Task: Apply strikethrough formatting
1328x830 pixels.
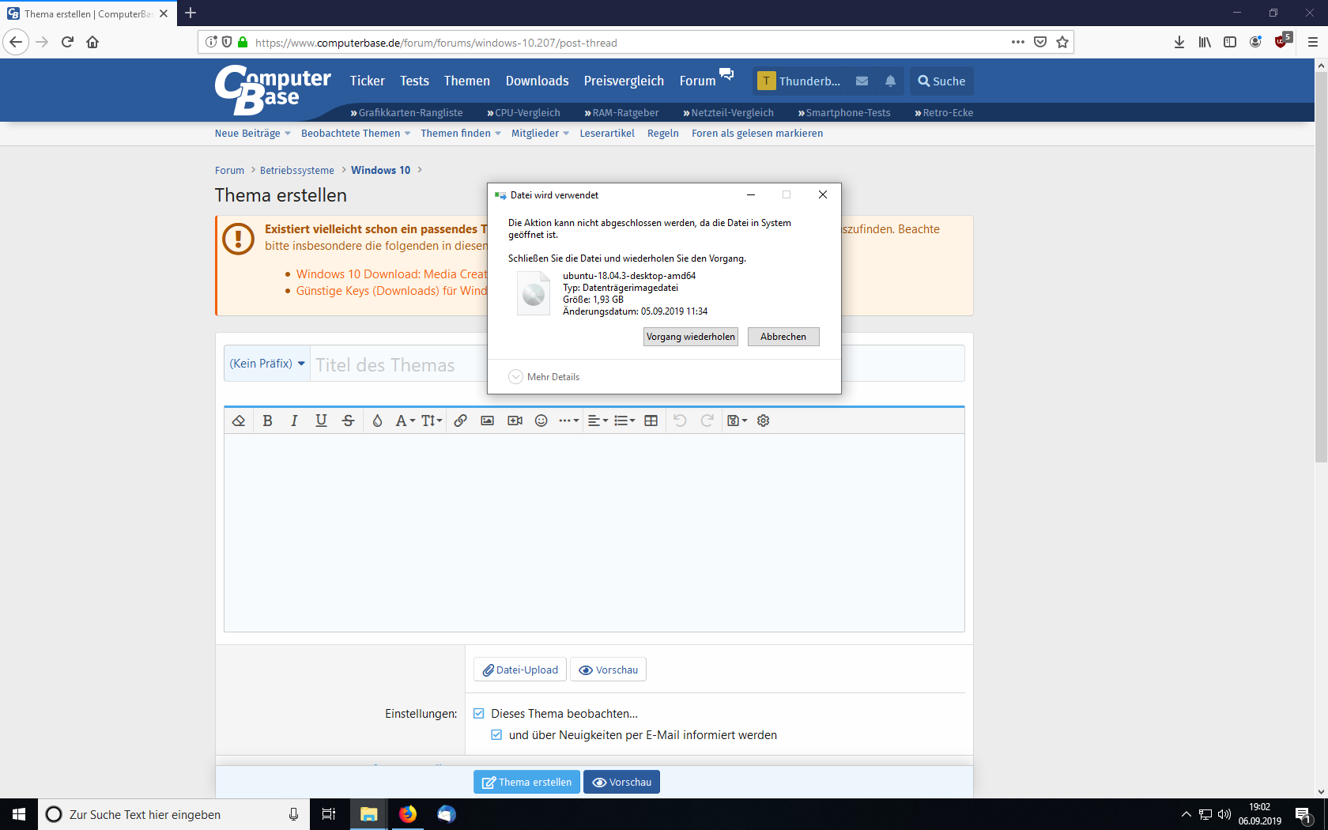Action: coord(348,421)
